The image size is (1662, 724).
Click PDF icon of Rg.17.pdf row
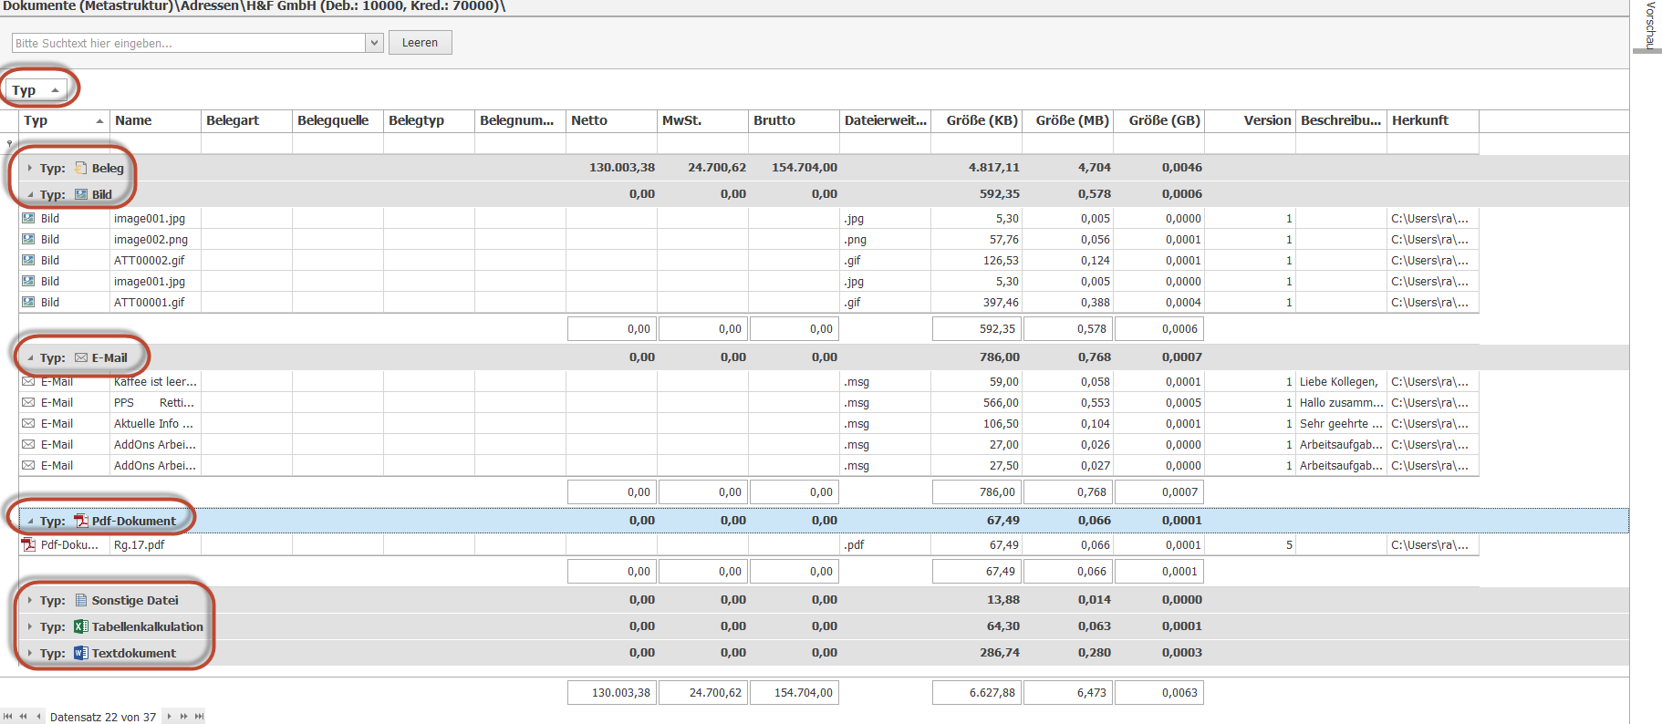pos(28,544)
